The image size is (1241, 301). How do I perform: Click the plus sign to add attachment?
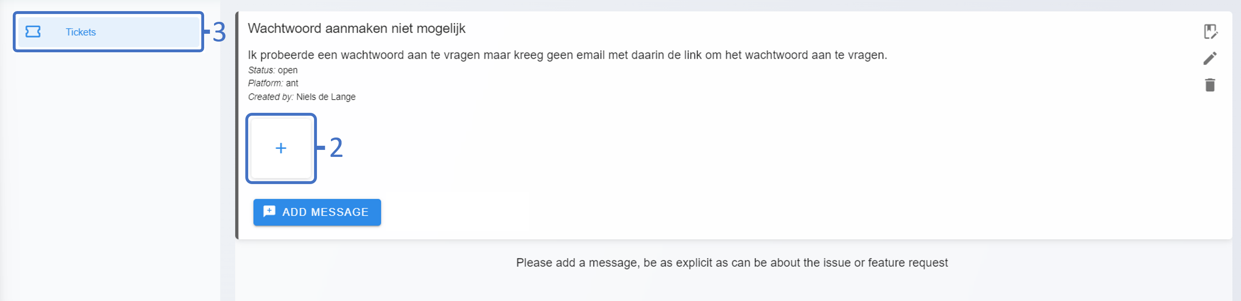[281, 148]
